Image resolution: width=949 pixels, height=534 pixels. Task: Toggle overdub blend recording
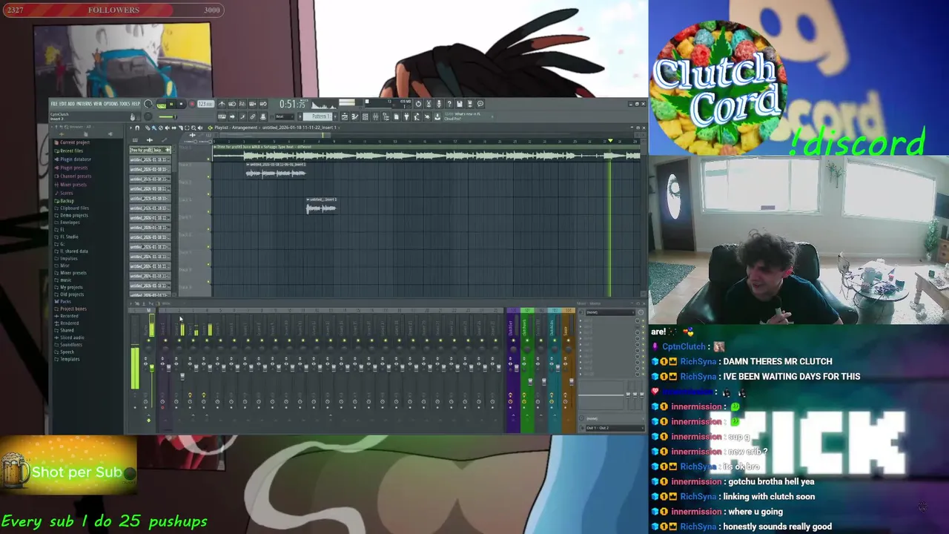[253, 104]
